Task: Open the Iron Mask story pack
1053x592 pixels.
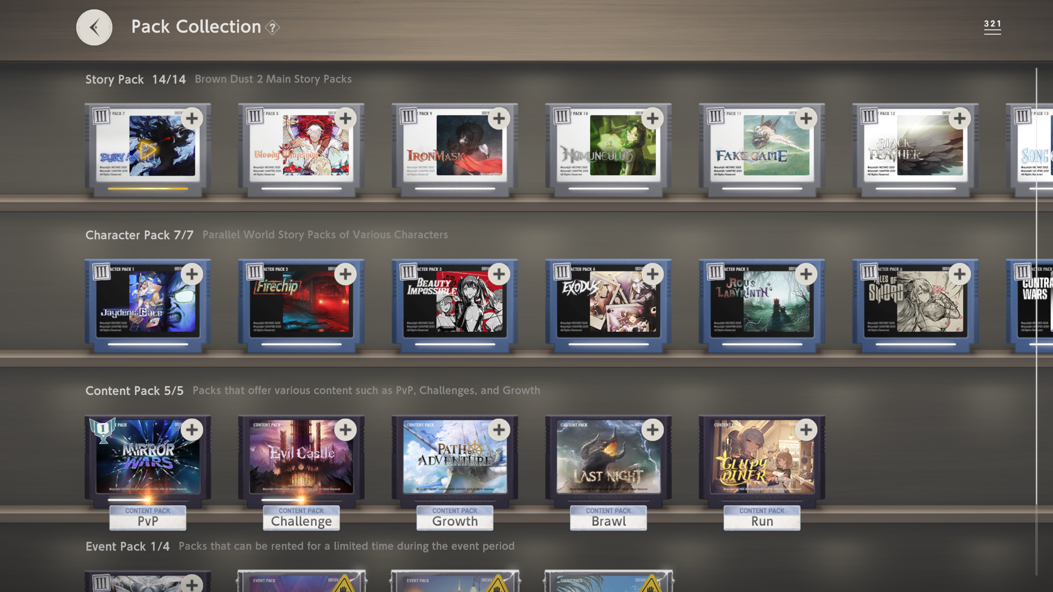Action: (455, 150)
